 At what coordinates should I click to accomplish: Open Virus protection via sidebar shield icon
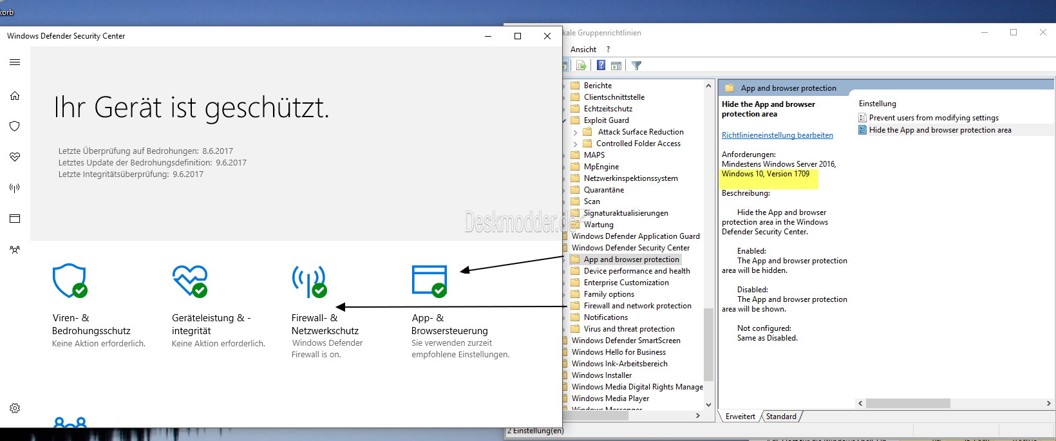click(x=15, y=126)
